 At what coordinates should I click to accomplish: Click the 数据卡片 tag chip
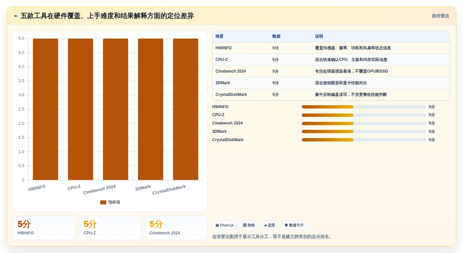pos(294,225)
